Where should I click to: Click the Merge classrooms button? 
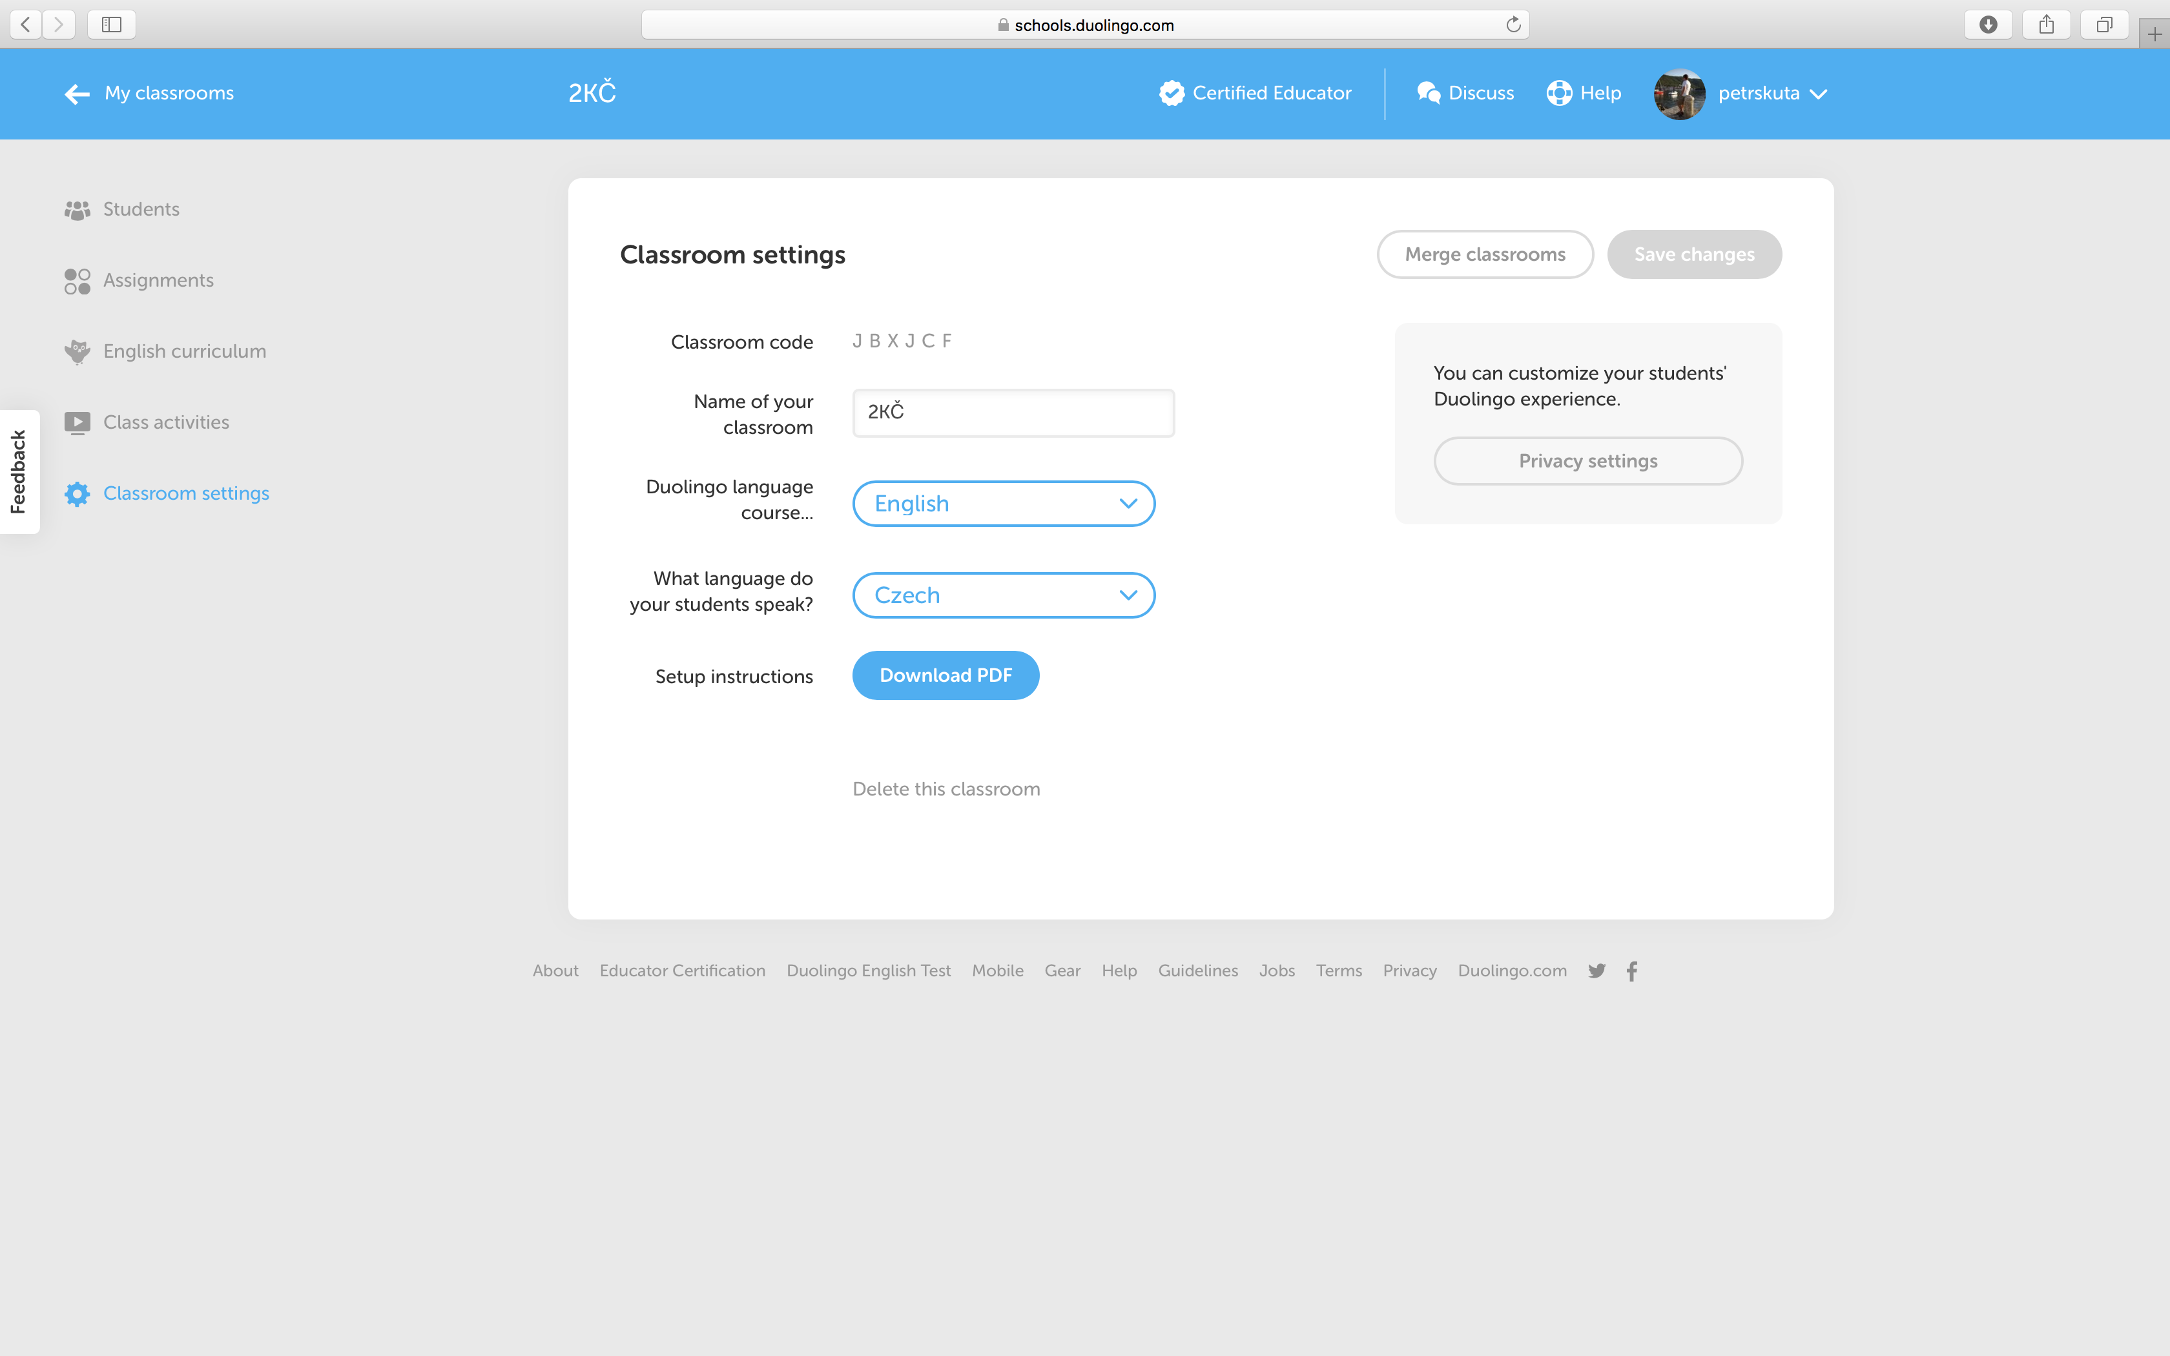[x=1485, y=254]
